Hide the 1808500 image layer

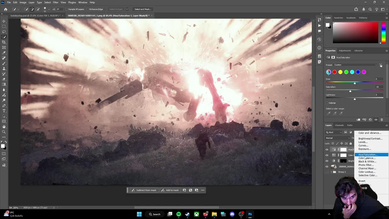click(x=327, y=166)
